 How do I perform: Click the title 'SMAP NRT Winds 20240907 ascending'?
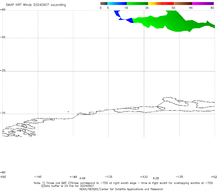[36, 5]
